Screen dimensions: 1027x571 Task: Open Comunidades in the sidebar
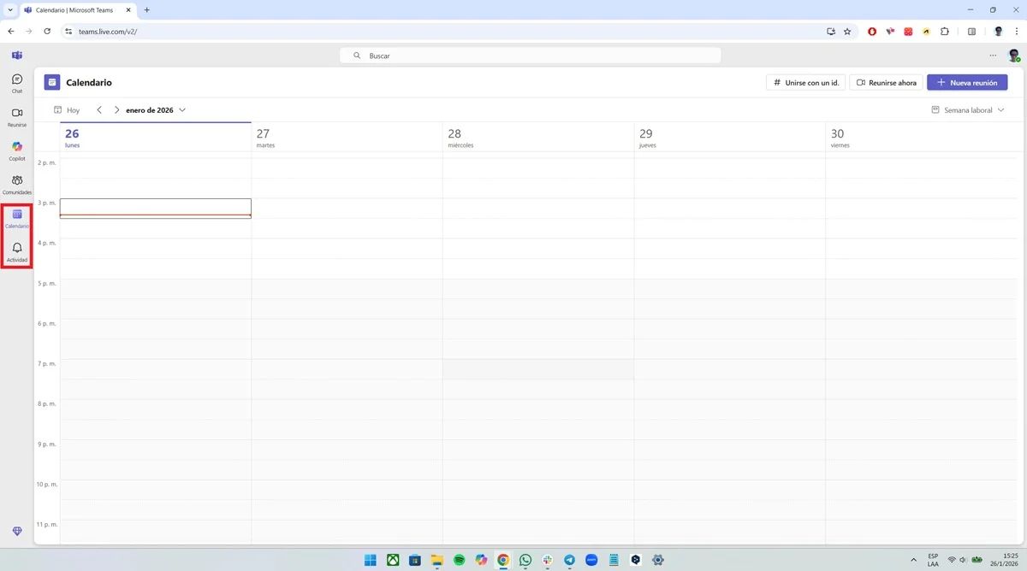point(17,185)
